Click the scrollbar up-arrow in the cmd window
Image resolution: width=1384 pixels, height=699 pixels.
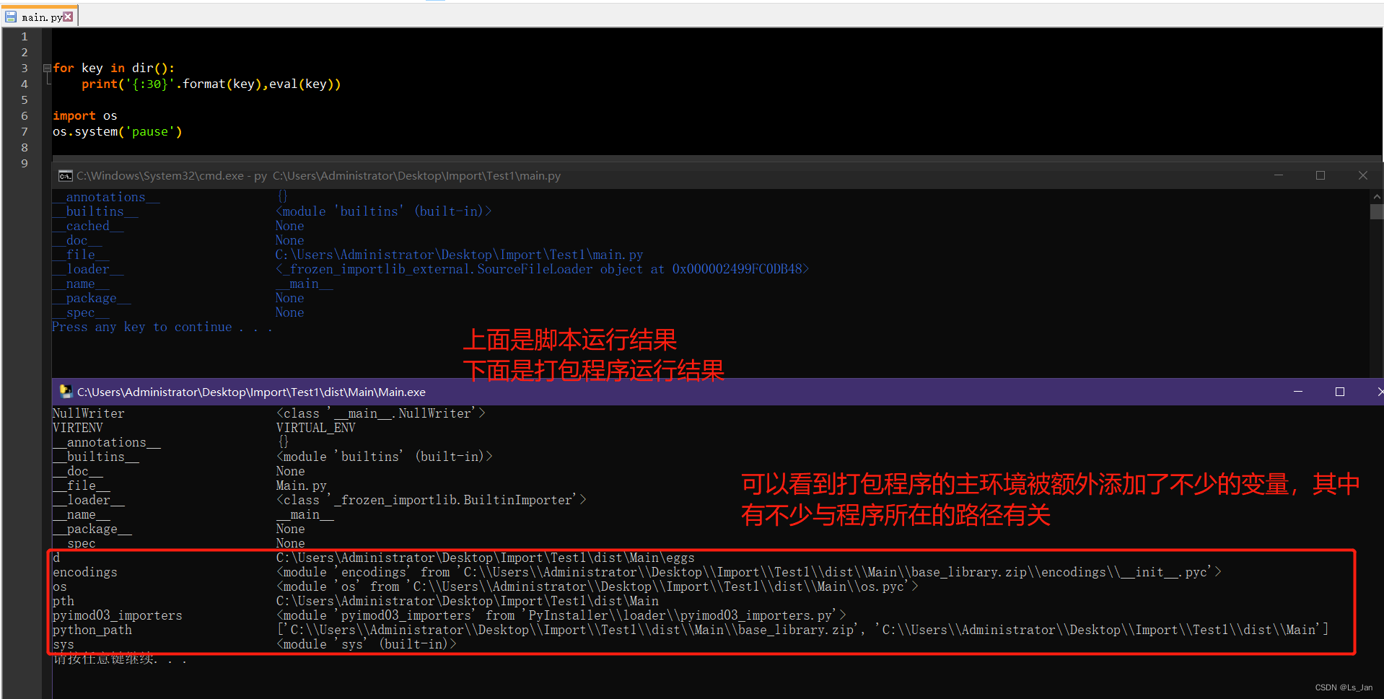1375,195
